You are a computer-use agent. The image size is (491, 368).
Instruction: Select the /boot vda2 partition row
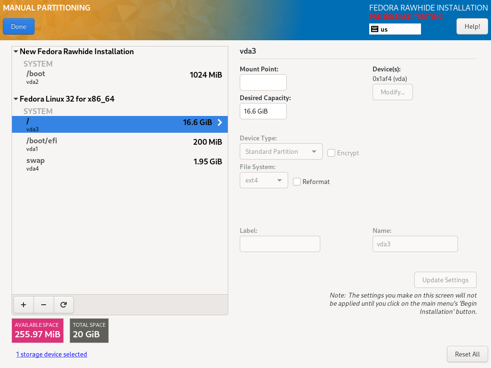119,77
